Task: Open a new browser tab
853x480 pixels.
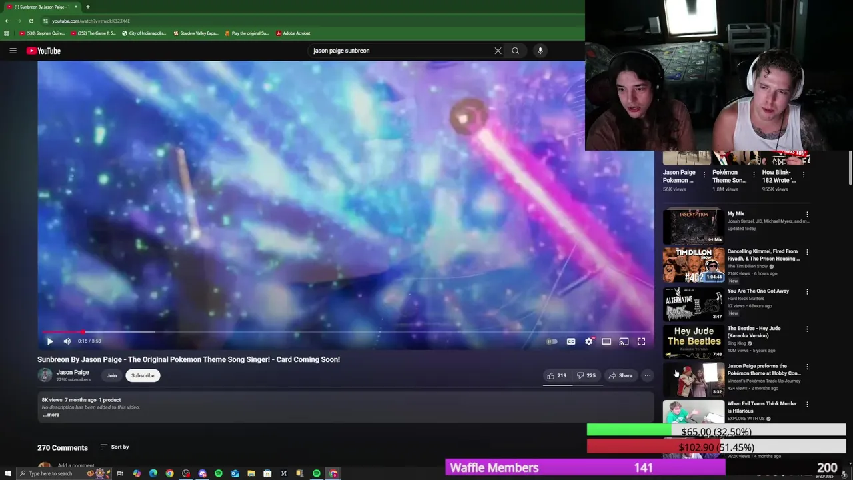Action: [87, 7]
